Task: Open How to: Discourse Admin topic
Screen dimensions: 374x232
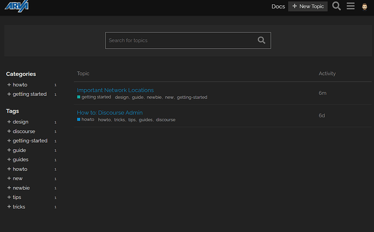Action: 109,112
